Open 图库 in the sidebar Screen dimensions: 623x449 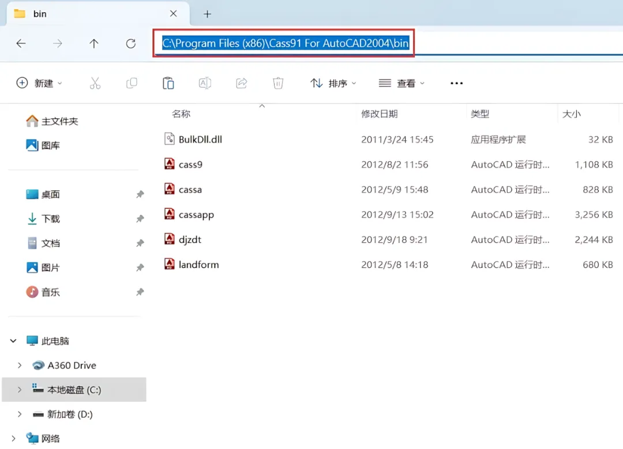pyautogui.click(x=43, y=145)
